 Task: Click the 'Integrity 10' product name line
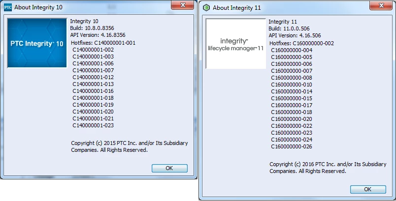coord(84,21)
